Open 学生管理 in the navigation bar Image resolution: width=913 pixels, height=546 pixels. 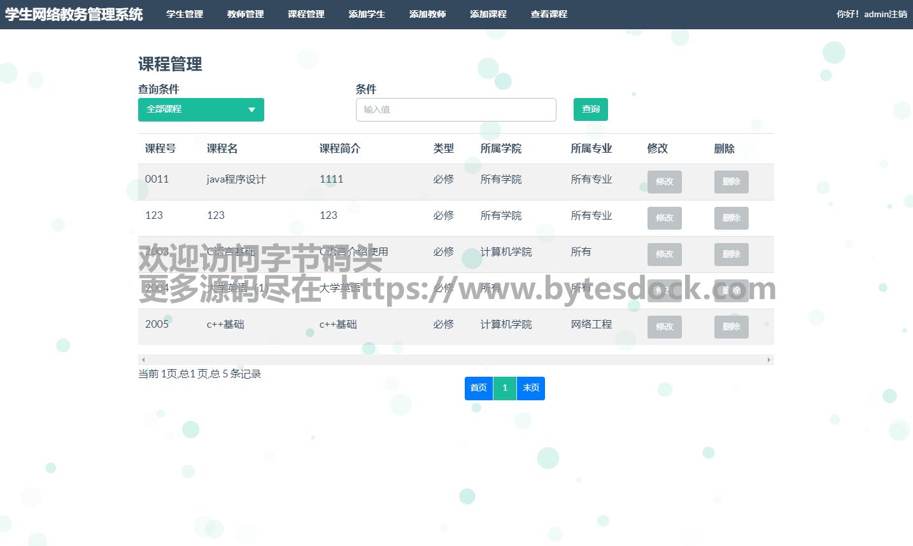pyautogui.click(x=185, y=14)
